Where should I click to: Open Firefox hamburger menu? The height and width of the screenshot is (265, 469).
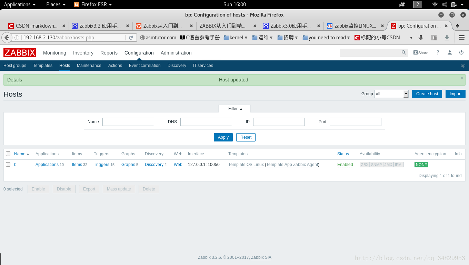[462, 38]
